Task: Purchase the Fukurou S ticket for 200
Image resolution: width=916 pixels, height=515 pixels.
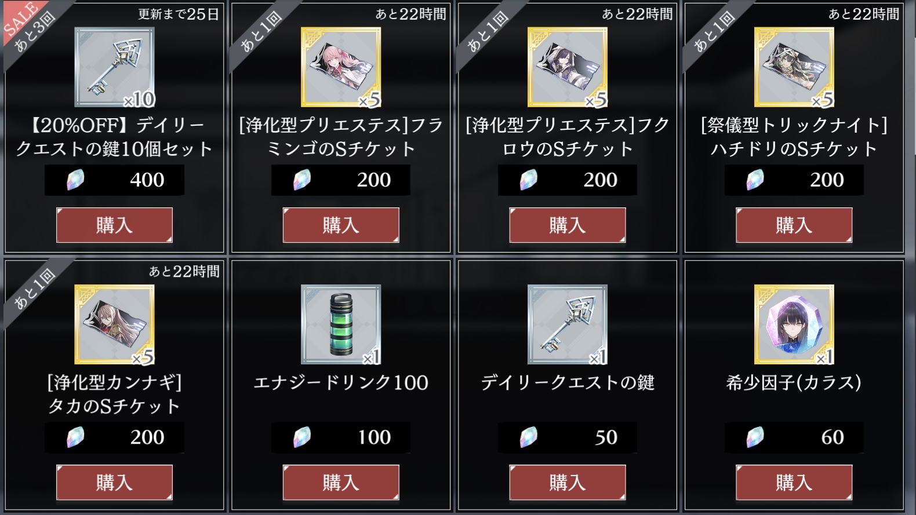Action: click(x=568, y=225)
